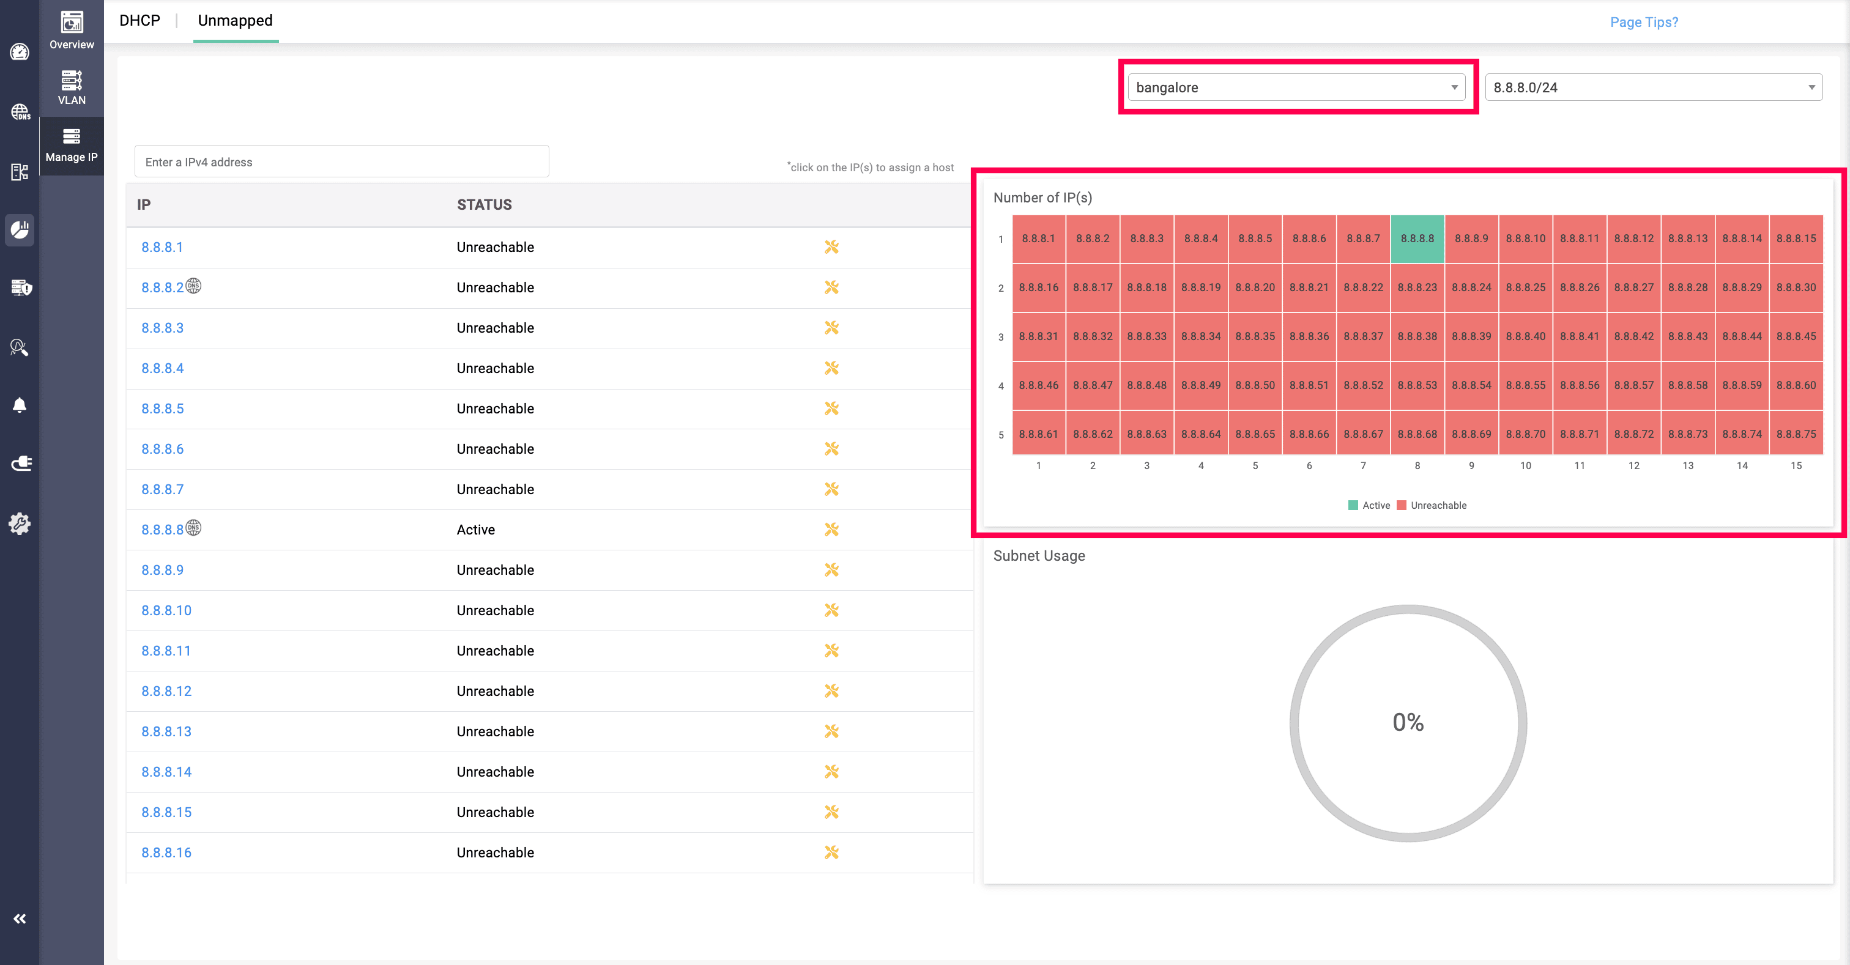Screen dimensions: 1850x965
Task: Select the Manage IP icon
Action: (71, 144)
